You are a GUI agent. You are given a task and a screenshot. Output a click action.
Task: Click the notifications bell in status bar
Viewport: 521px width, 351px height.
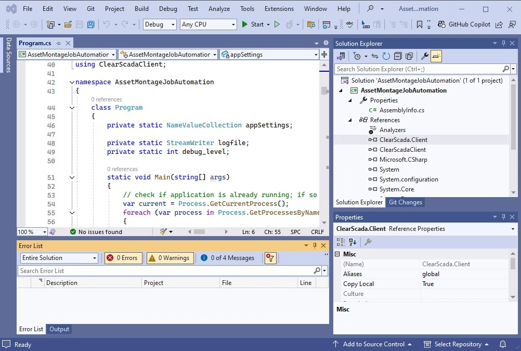tap(503, 344)
